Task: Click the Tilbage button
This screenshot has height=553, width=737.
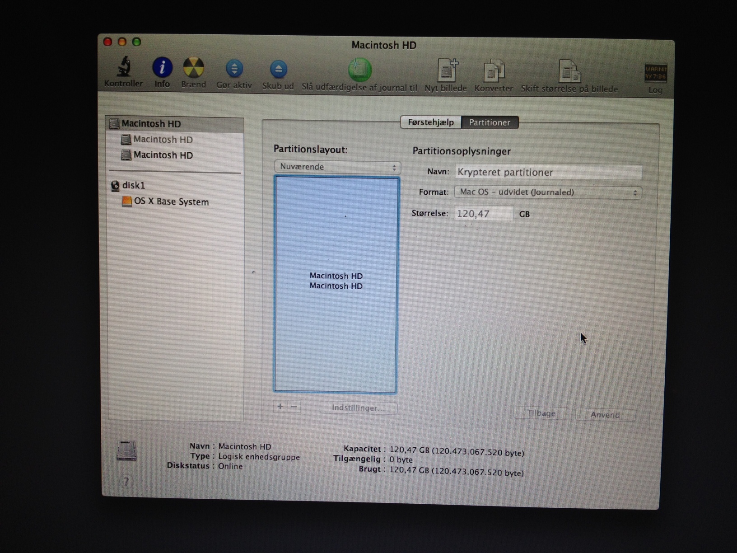Action: click(x=541, y=412)
